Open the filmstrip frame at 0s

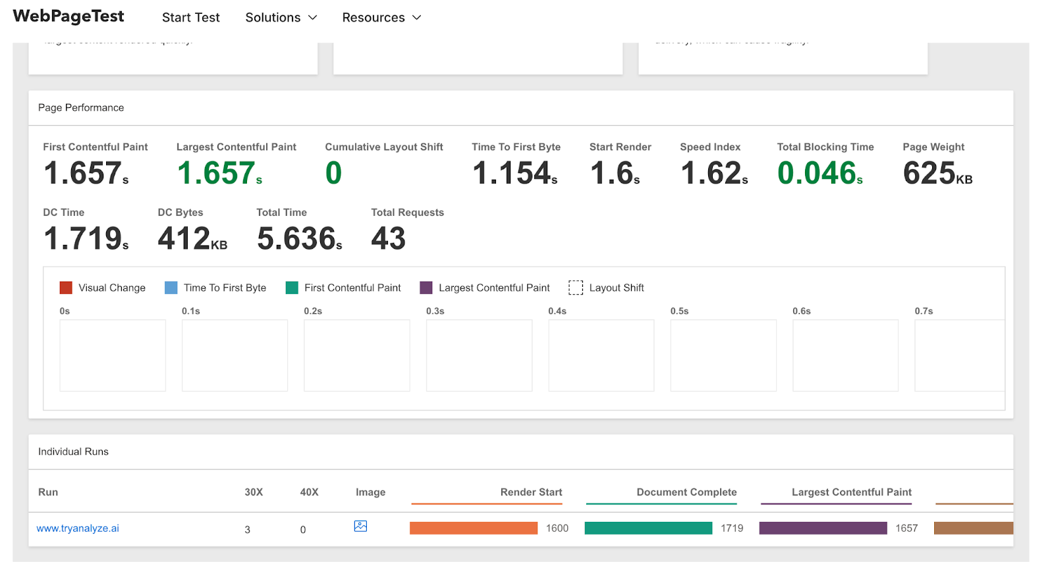(x=113, y=355)
